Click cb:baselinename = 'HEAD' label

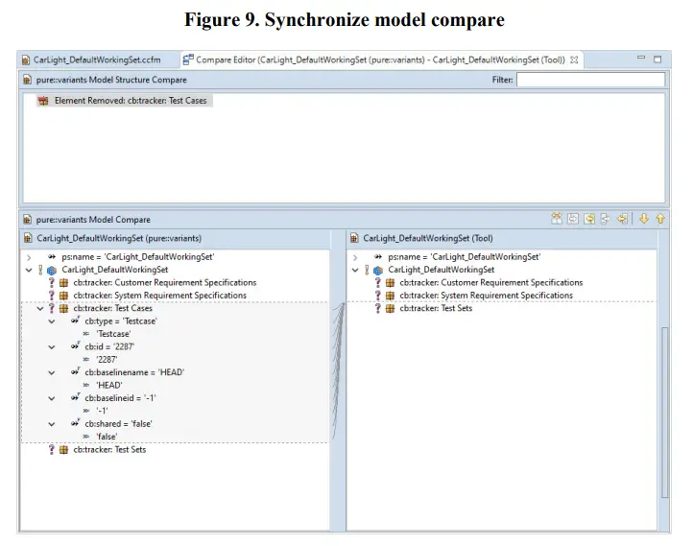[x=134, y=372]
